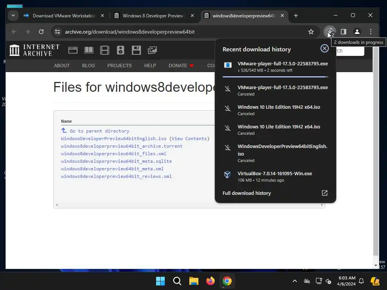Screen dimensions: 387x290
Task: Open windows8developerpreview64bit_reviews.xml link
Action: (116, 176)
